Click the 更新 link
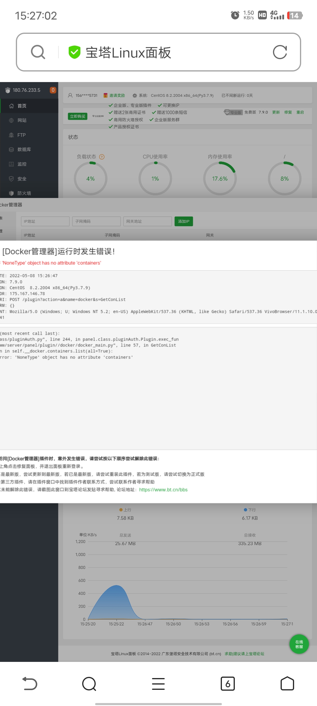The image size is (317, 706). click(276, 112)
